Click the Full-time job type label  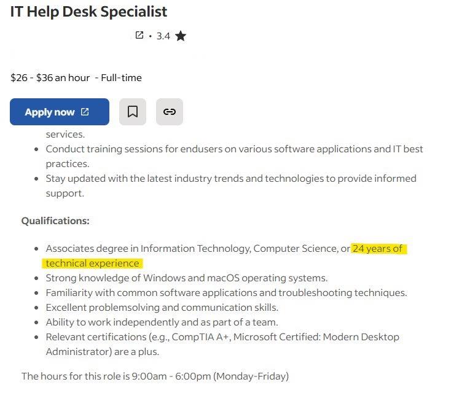point(121,78)
